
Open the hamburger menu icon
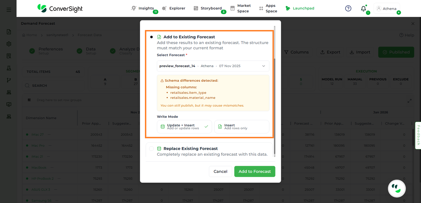tap(9, 10)
